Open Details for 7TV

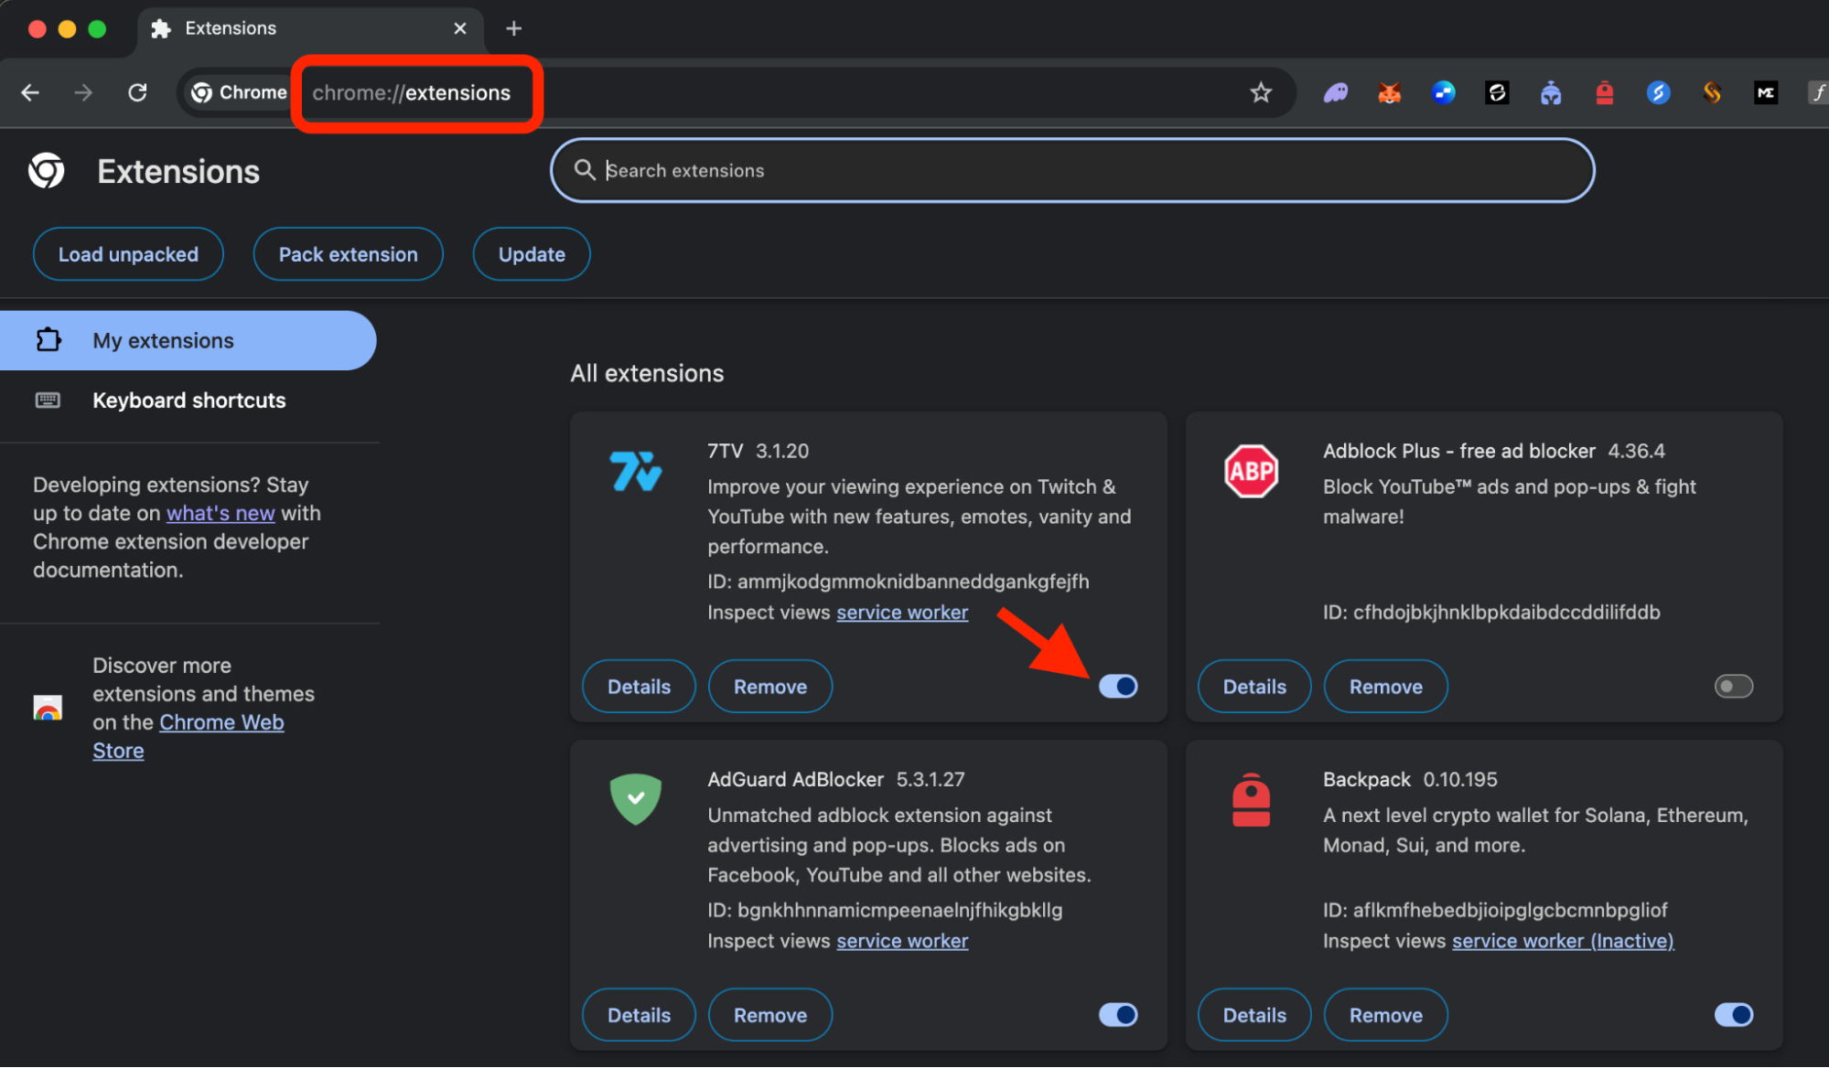639,686
